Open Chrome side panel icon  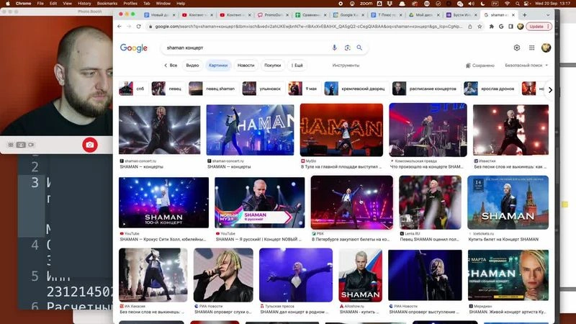tap(510, 27)
